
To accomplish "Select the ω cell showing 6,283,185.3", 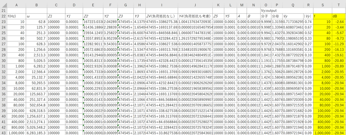I will click(x=37, y=133).
